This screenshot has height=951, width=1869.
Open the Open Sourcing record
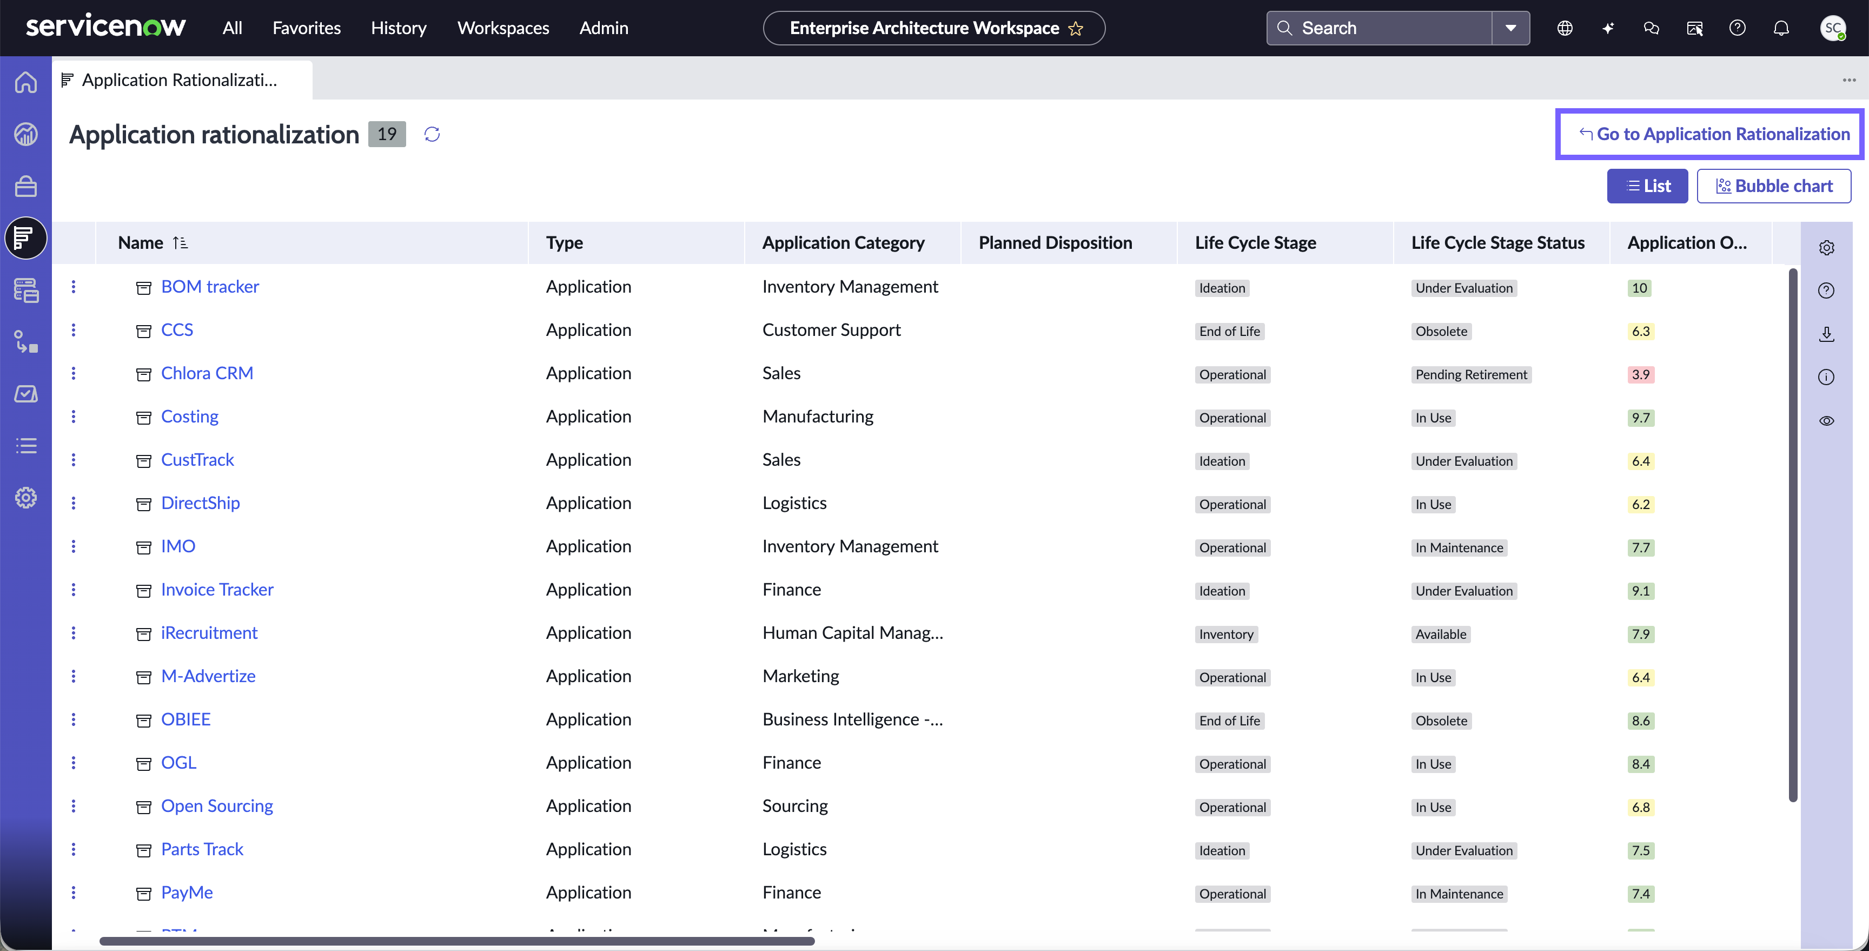coord(217,806)
